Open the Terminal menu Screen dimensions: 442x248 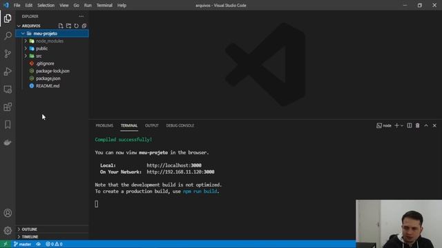104,6
